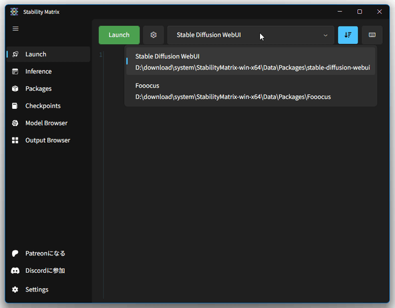The image size is (395, 308).
Task: Select Fooocus package from the list
Action: (x=251, y=91)
